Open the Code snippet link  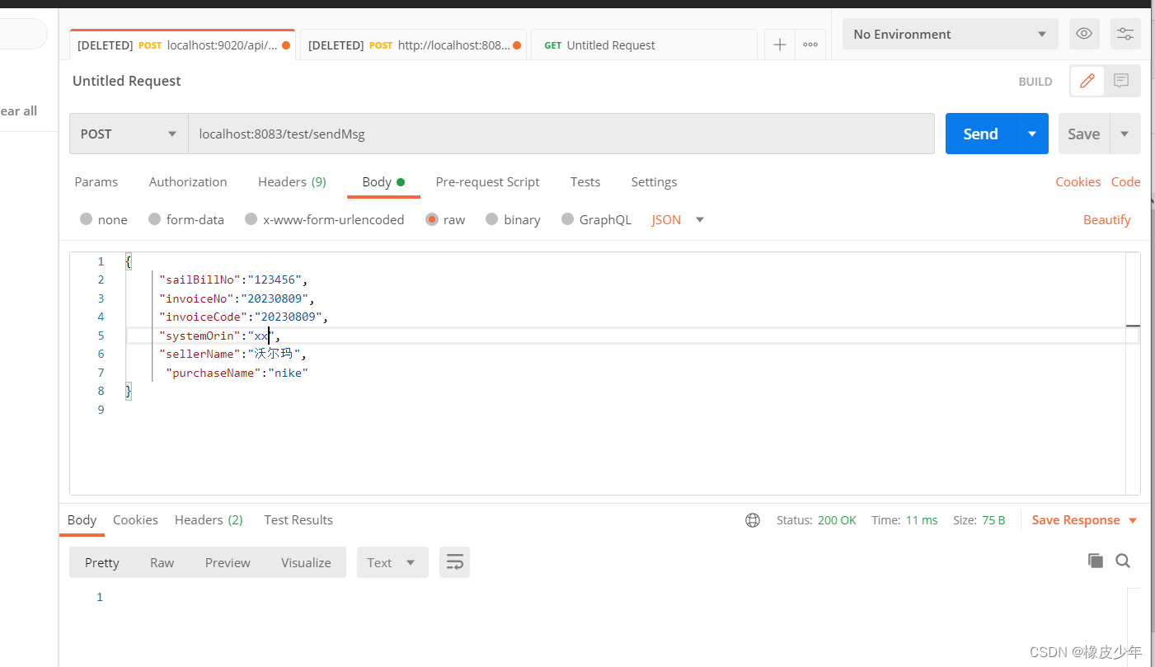[1125, 181]
